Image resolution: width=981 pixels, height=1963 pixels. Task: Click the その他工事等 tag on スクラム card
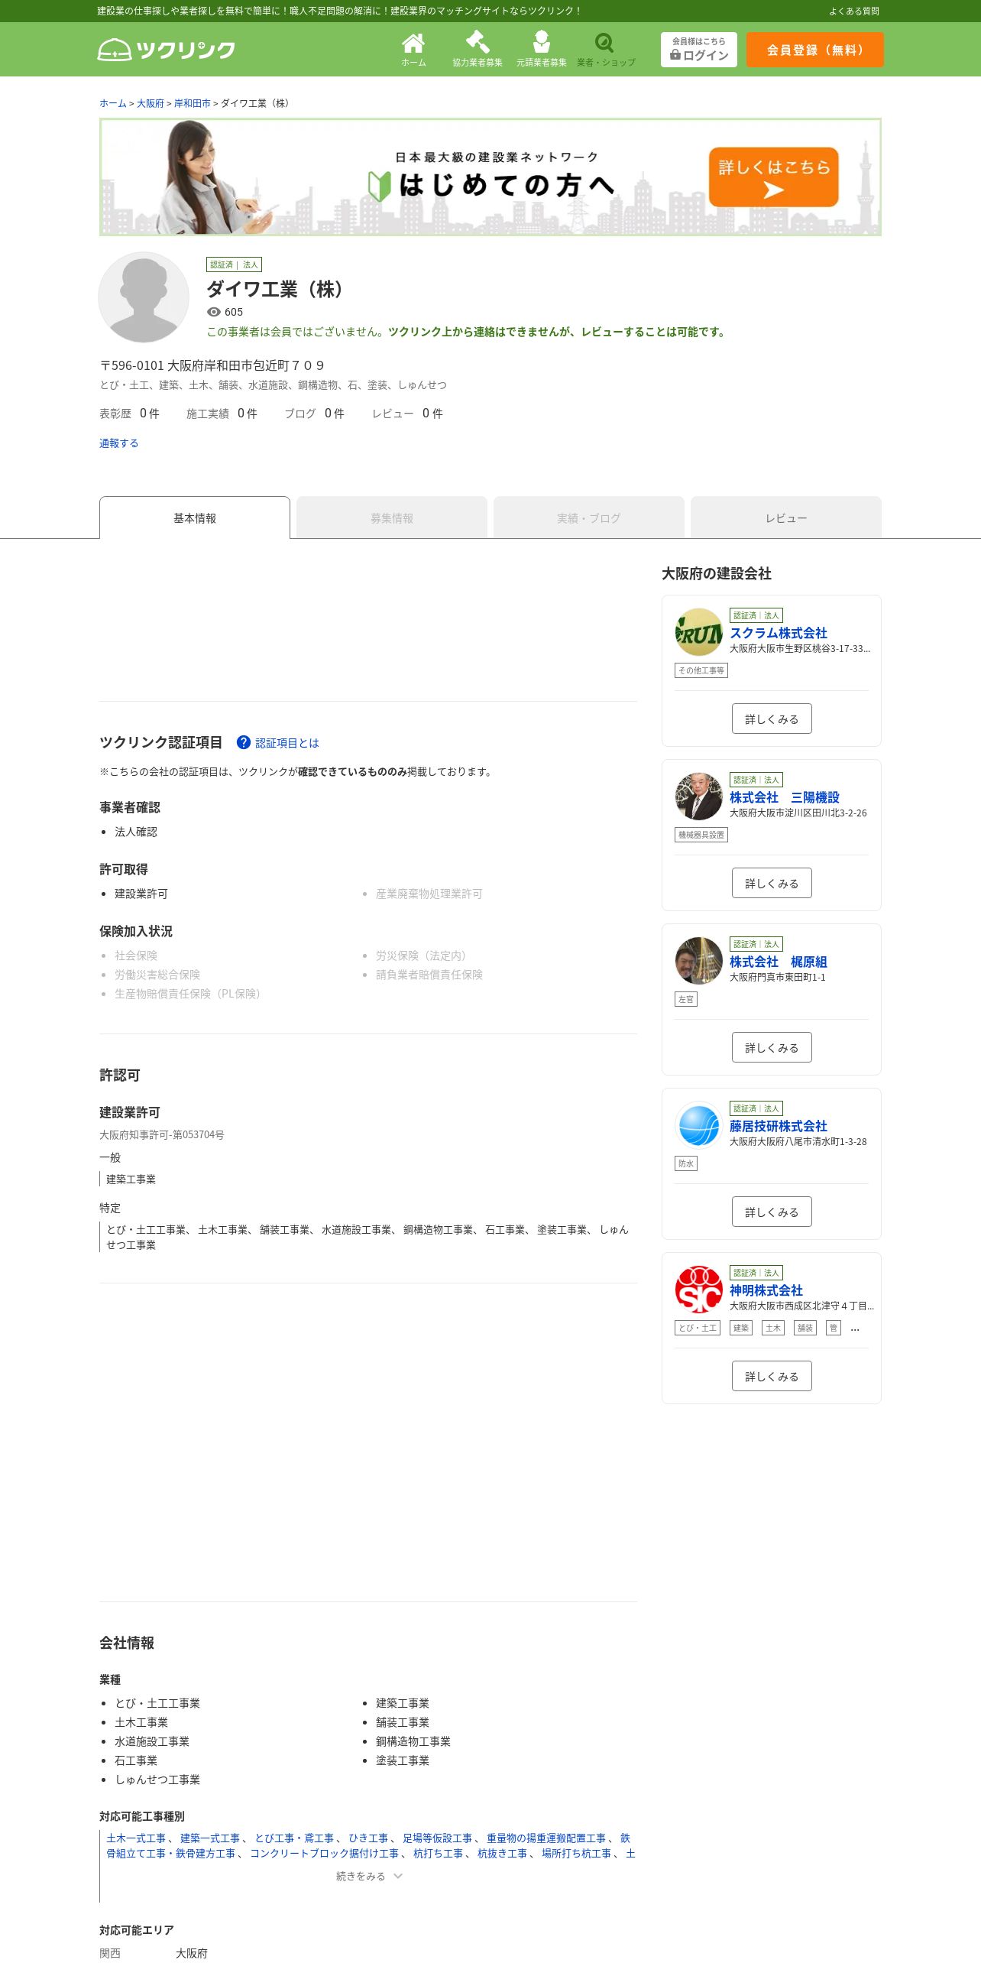pos(701,670)
